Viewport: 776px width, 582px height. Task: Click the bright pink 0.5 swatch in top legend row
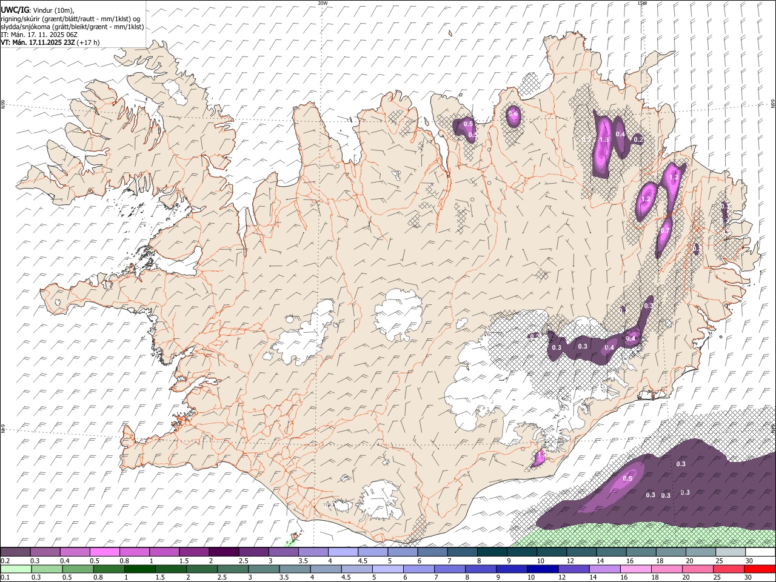click(104, 552)
